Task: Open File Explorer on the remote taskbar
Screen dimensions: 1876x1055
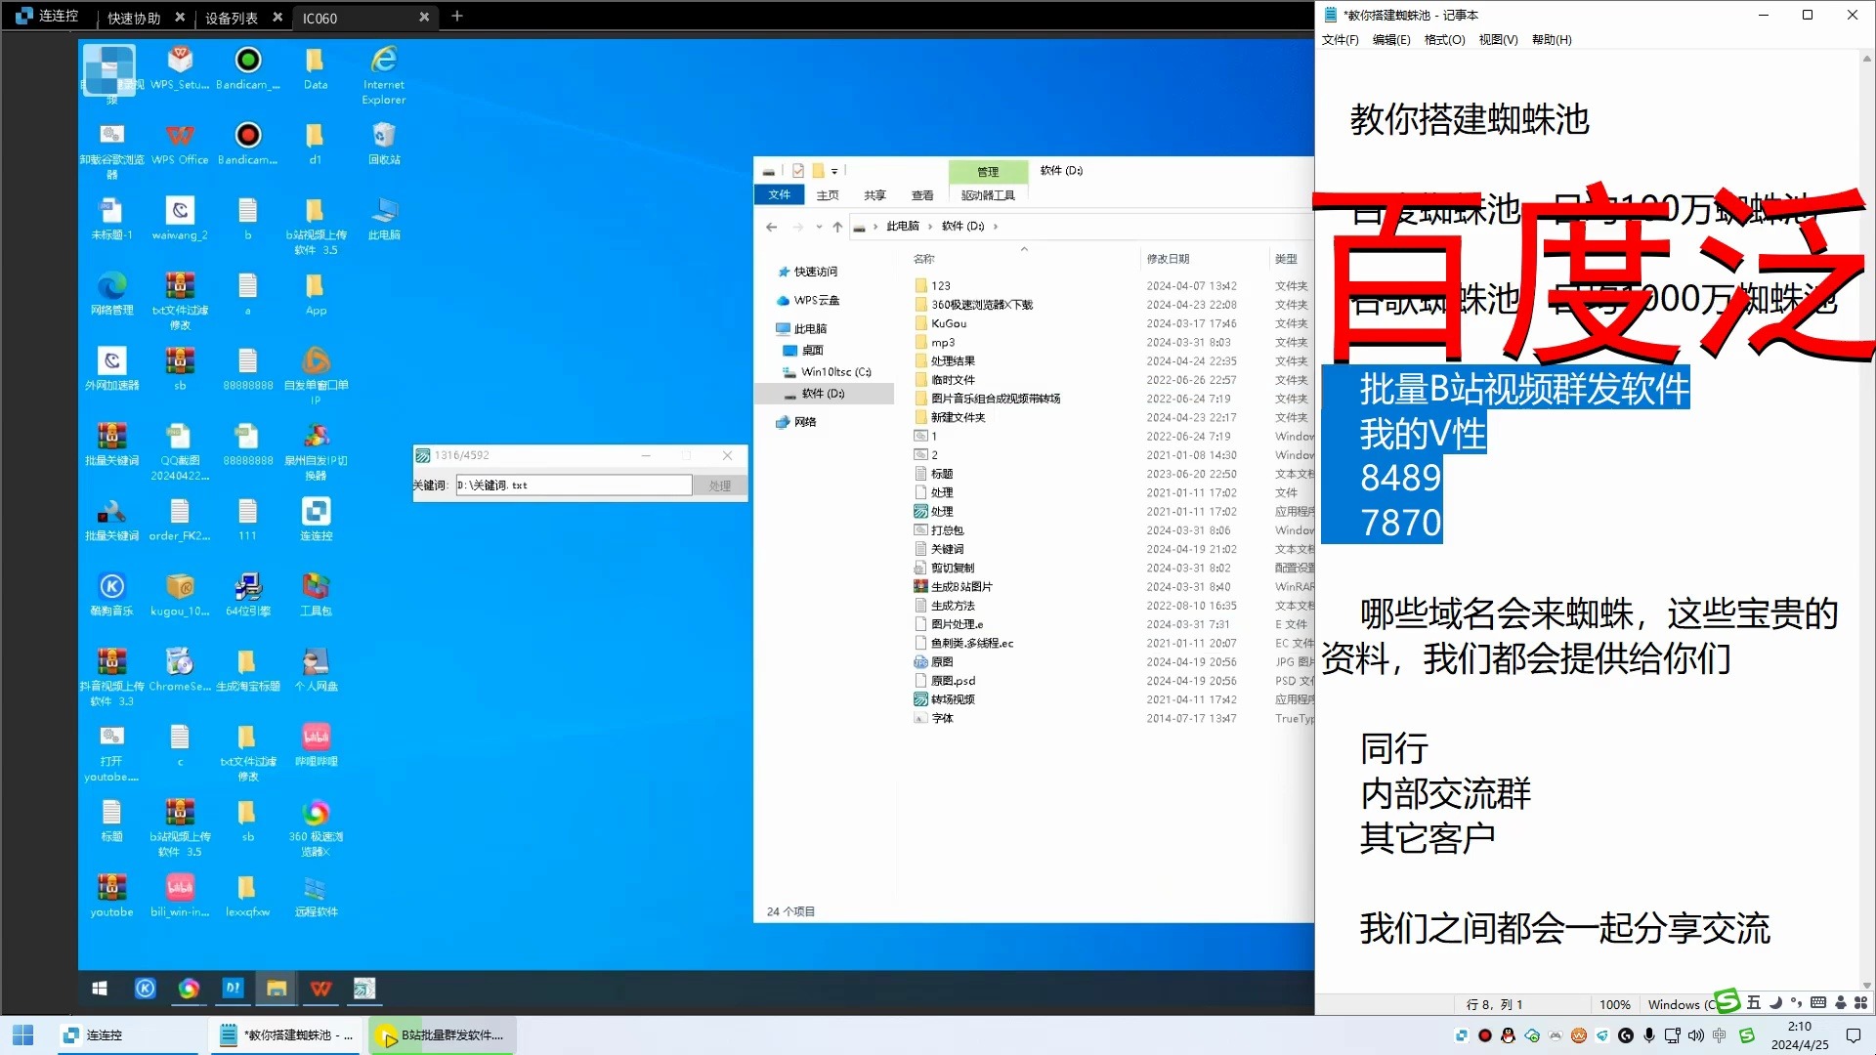Action: tap(277, 989)
